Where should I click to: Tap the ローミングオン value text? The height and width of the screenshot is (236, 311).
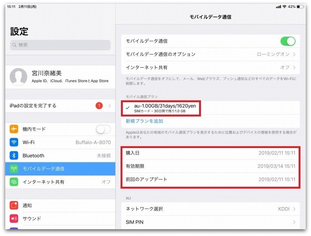pos(273,54)
